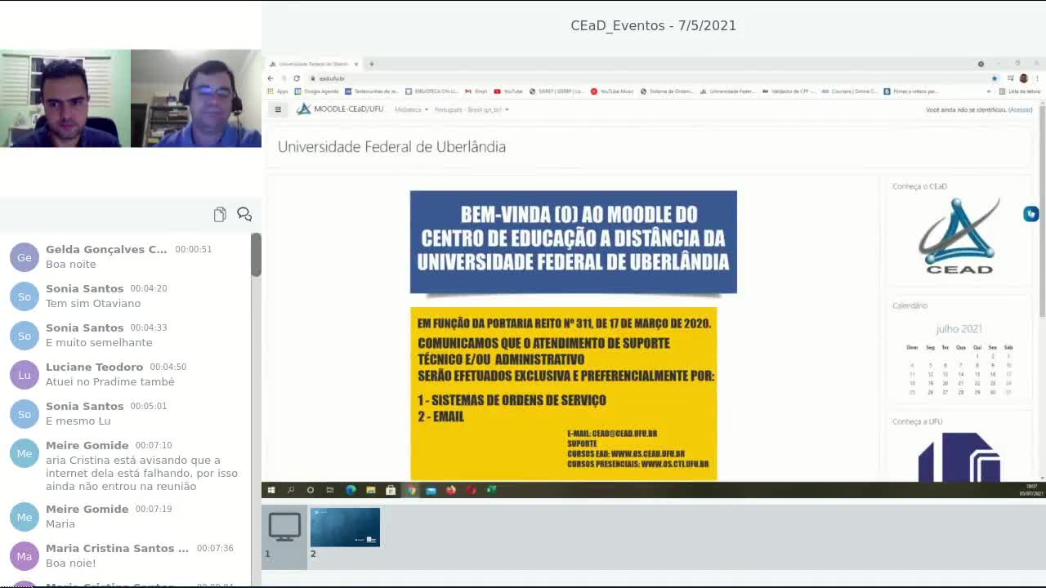Open Firefox from taskbar
1046x588 pixels.
[x=451, y=490]
